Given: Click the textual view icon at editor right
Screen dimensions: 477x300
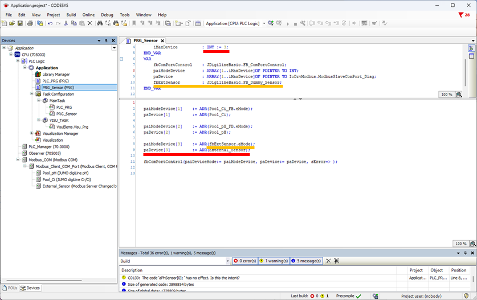Looking at the screenshot, I should (x=471, y=48).
